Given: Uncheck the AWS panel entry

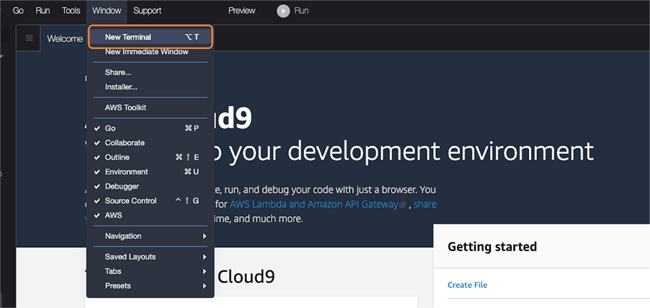Looking at the screenshot, I should point(113,215).
